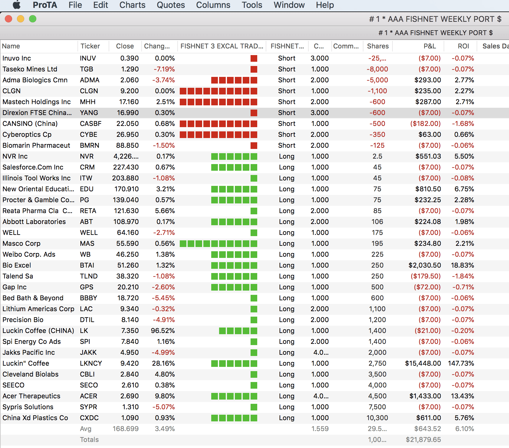The height and width of the screenshot is (448, 509).
Task: Click the green signal bar for Masco Corp
Action: point(218,244)
